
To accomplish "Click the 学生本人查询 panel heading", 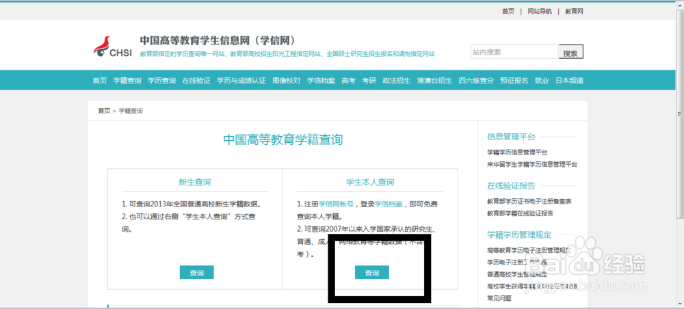I will click(370, 182).
